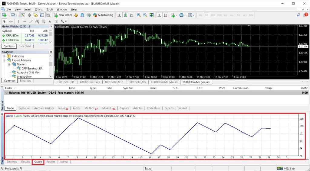
Task: Select the text 'A' drawing tool
Action: point(50,21)
